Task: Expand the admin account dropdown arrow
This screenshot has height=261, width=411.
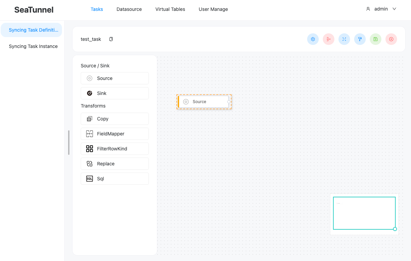Action: (394, 9)
